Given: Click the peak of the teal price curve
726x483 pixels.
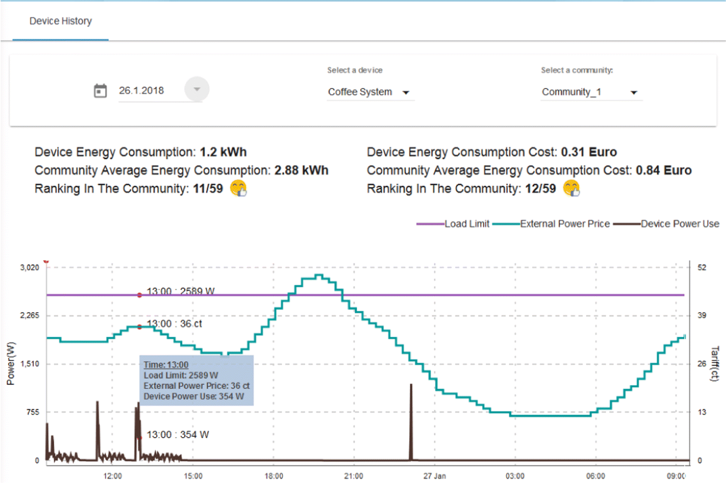Looking at the screenshot, I should (x=319, y=275).
